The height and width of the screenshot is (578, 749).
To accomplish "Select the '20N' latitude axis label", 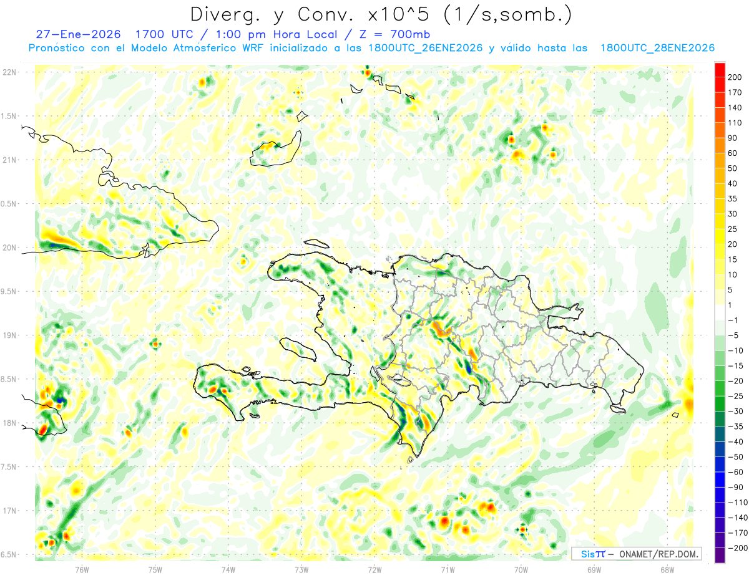I will click(11, 248).
